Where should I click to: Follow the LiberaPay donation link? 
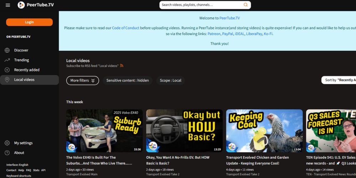(x=254, y=34)
